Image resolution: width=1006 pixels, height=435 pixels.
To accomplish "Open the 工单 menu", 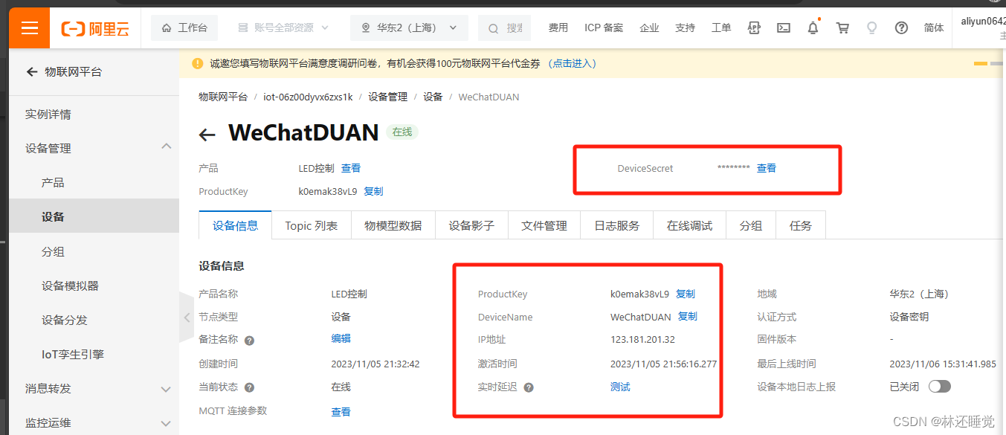I will point(721,28).
